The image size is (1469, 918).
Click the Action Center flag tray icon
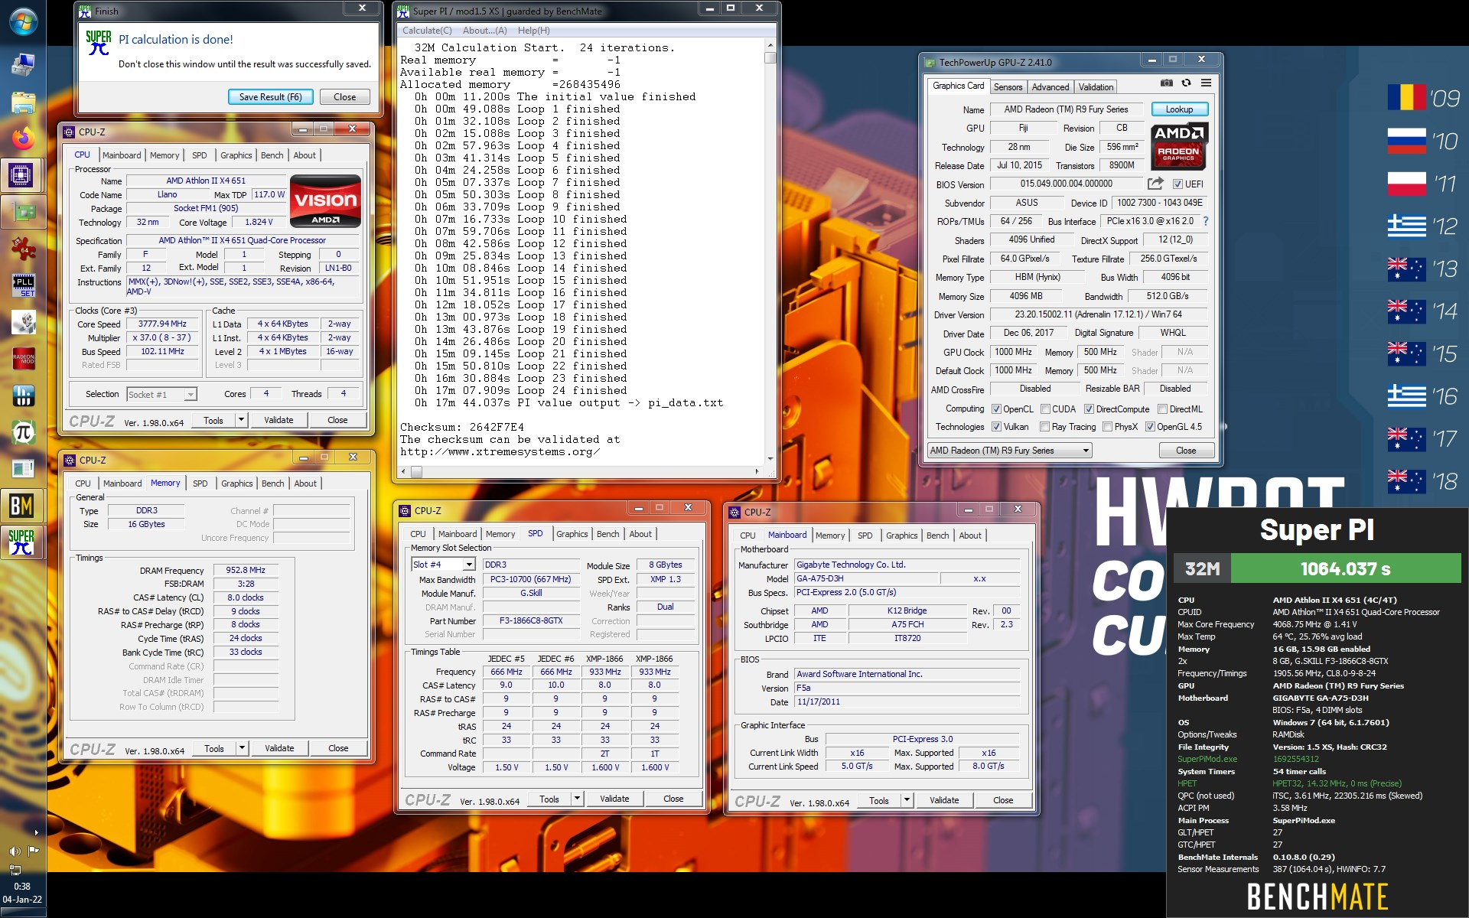pyautogui.click(x=33, y=851)
